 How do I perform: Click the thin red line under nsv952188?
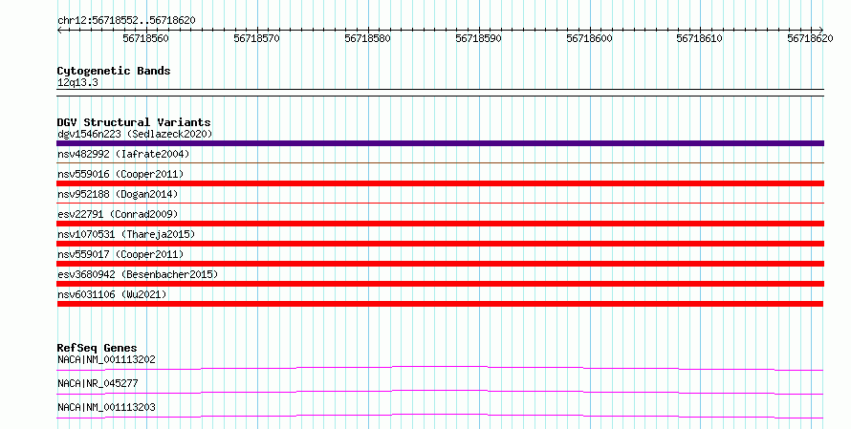440,204
